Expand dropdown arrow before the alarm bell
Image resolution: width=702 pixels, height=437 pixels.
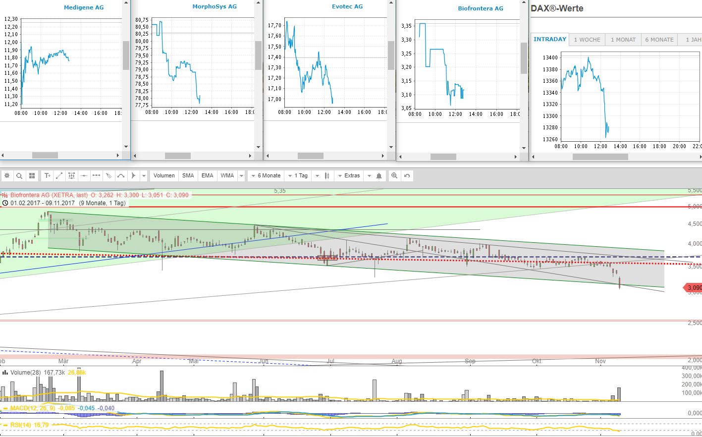369,176
